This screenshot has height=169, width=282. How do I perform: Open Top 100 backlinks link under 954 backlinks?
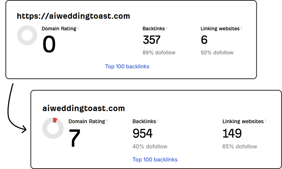[x=155, y=159]
